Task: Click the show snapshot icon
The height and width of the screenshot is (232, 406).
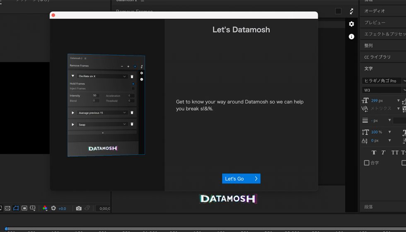Action: point(87,208)
